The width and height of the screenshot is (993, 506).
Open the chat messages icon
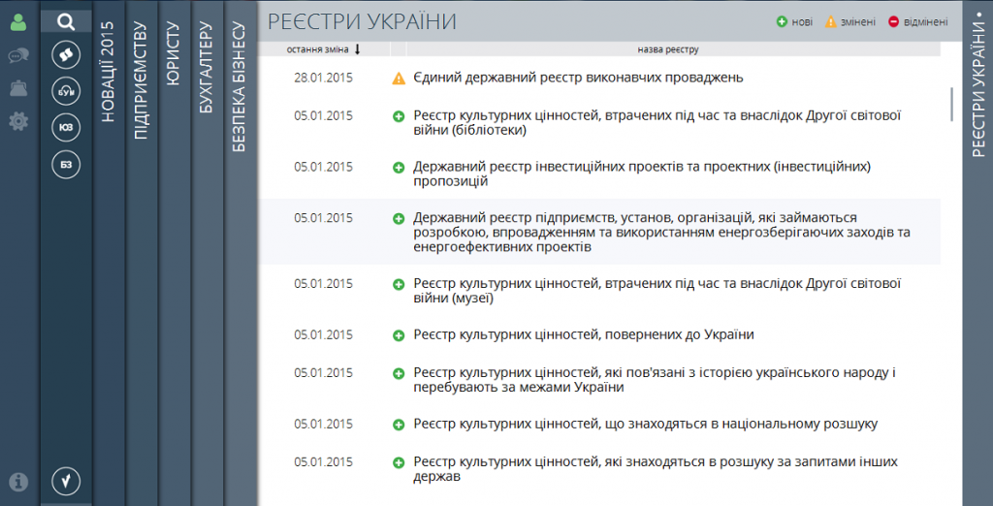18,56
